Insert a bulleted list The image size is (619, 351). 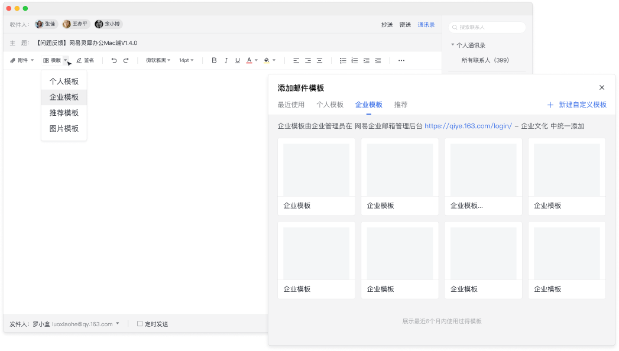(343, 60)
